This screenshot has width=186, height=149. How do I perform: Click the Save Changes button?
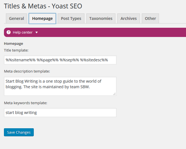point(19,132)
